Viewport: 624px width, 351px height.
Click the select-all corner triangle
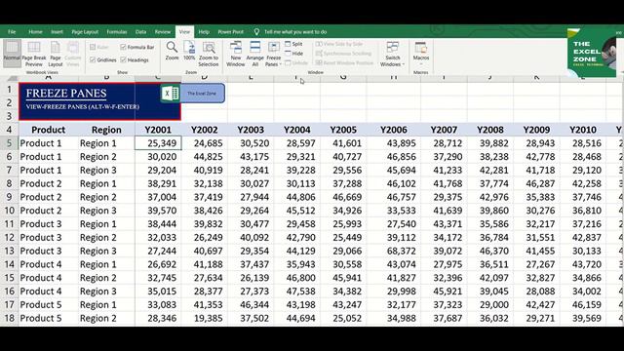pyautogui.click(x=13, y=78)
